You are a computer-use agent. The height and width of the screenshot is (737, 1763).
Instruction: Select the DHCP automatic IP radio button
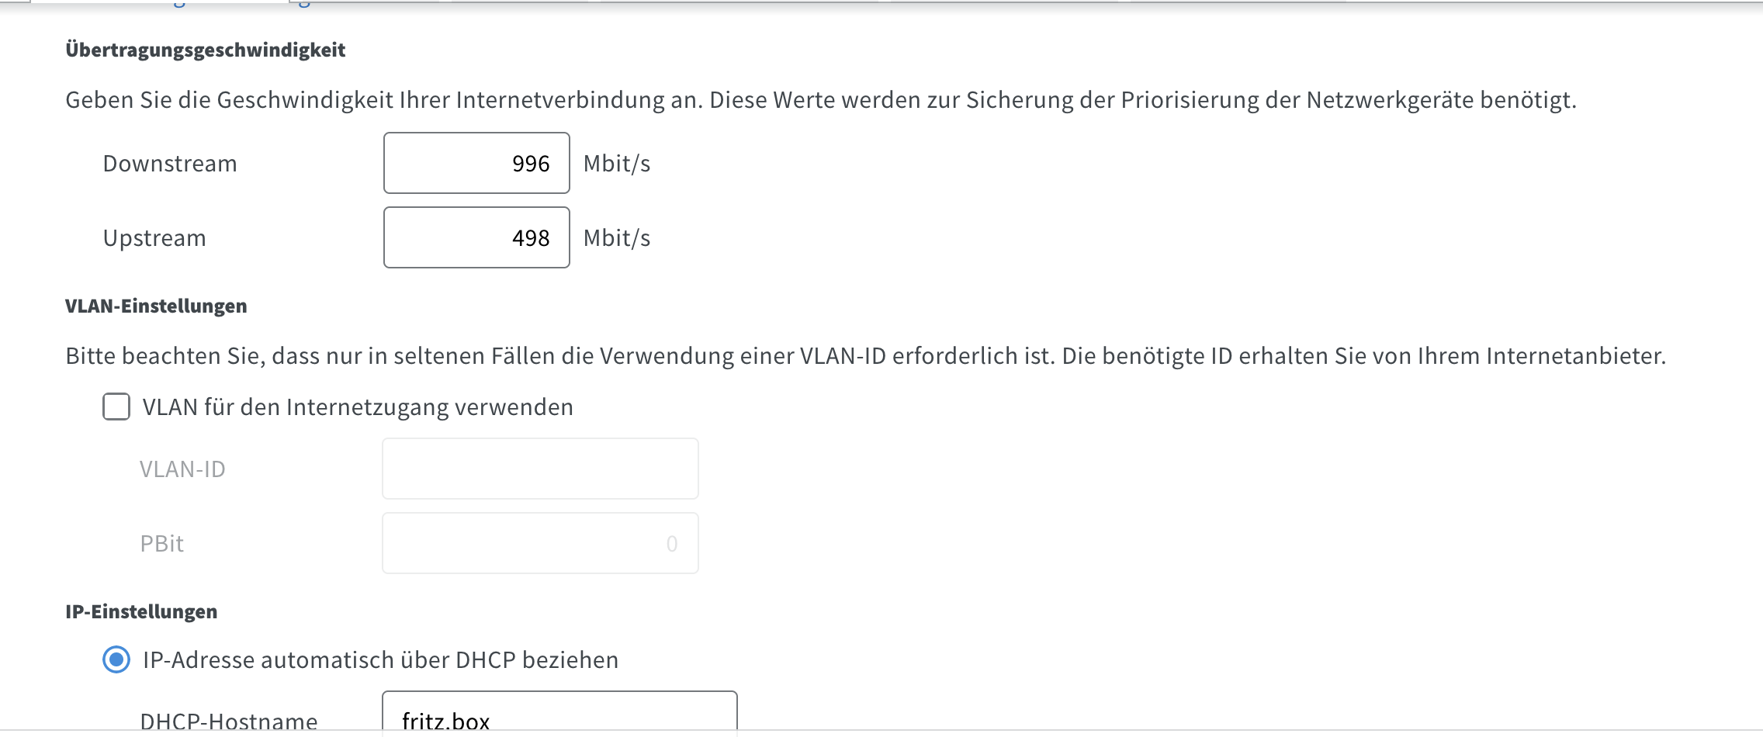point(116,659)
